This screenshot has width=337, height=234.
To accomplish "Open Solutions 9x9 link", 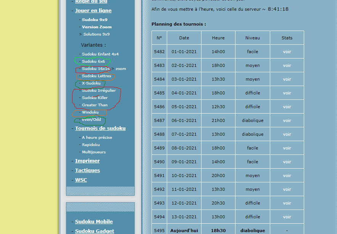I will click(x=97, y=34).
